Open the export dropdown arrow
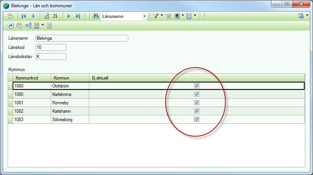 [307, 15]
